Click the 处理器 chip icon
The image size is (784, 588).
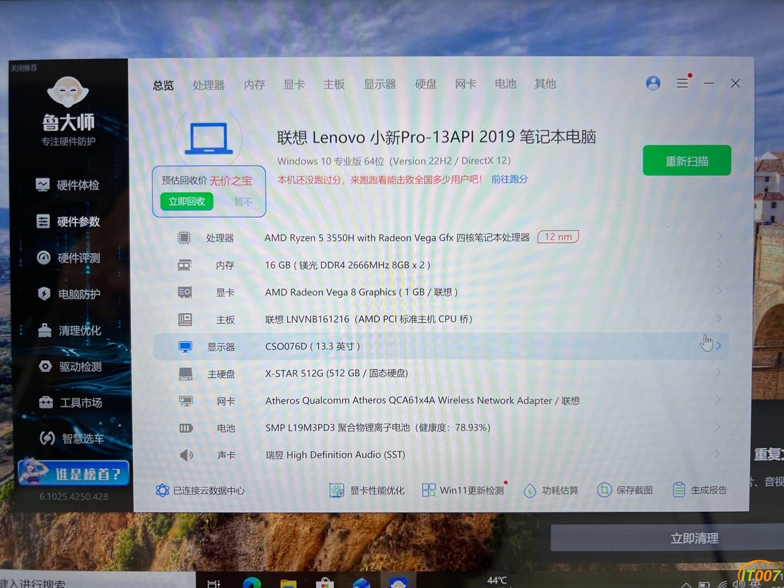[x=184, y=237]
